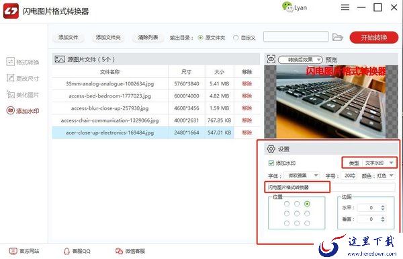
Task: Select top-center watermark position
Action: click(x=297, y=204)
